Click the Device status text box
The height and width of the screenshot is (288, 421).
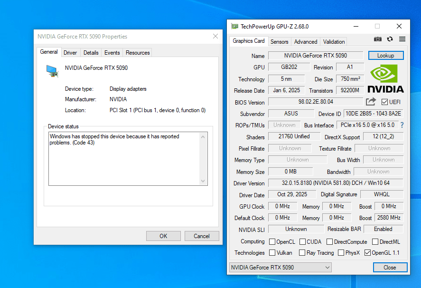tap(128, 159)
